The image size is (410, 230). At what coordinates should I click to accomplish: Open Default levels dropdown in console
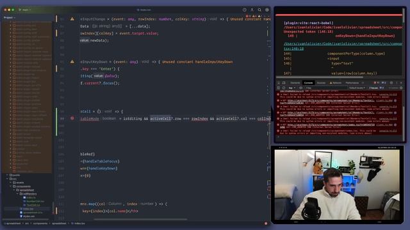click(x=357, y=88)
